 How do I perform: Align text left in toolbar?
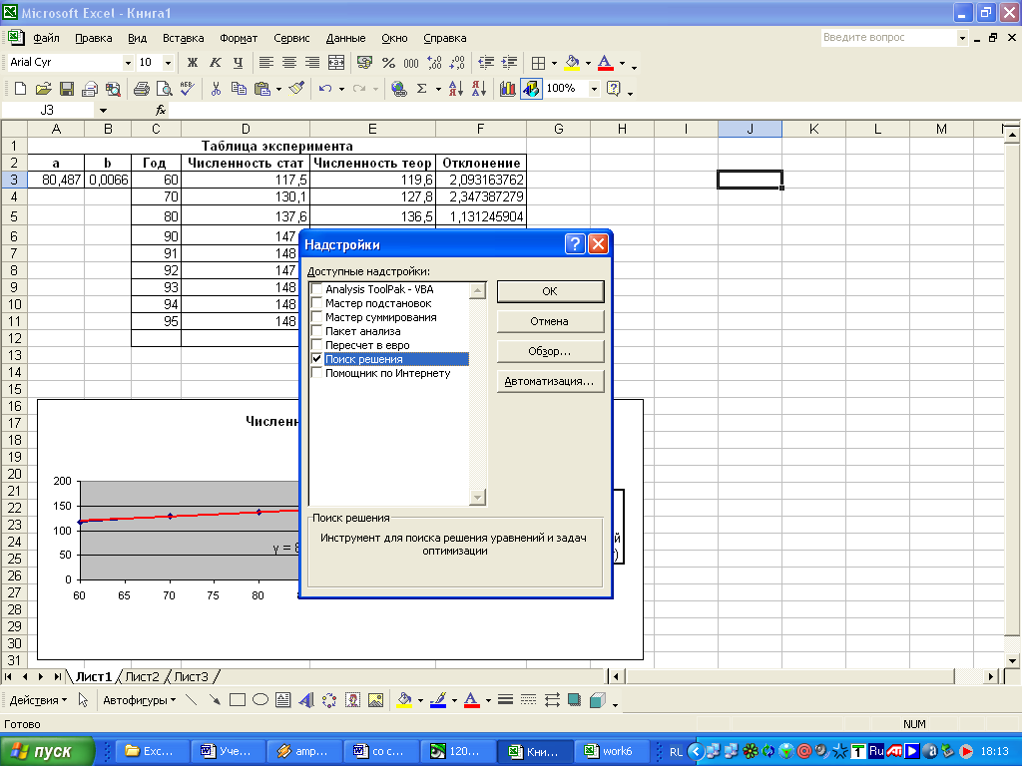pyautogui.click(x=265, y=63)
